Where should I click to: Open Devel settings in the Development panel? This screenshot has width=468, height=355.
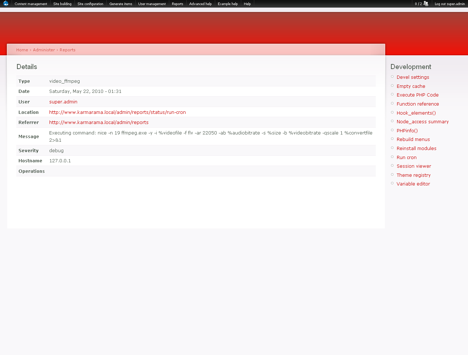[413, 77]
